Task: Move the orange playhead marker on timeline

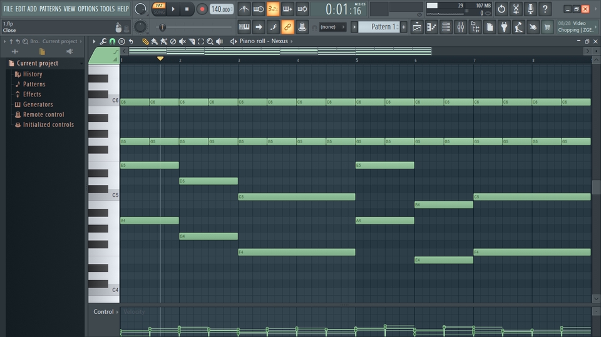Action: pyautogui.click(x=160, y=59)
